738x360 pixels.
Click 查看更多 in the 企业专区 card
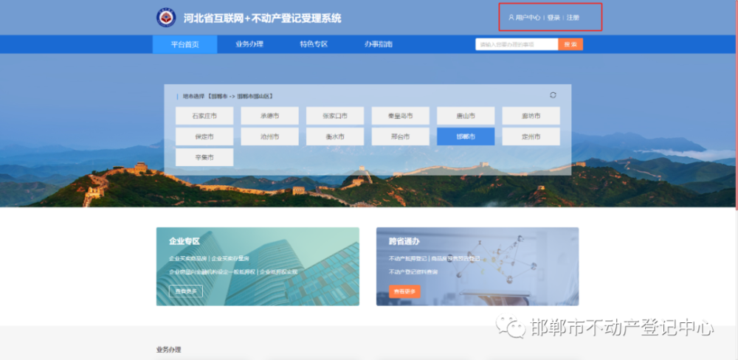[186, 291]
